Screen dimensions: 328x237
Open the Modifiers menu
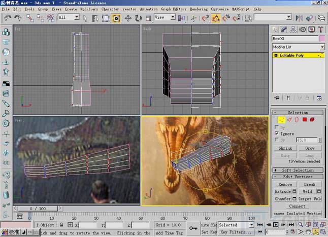(x=89, y=9)
